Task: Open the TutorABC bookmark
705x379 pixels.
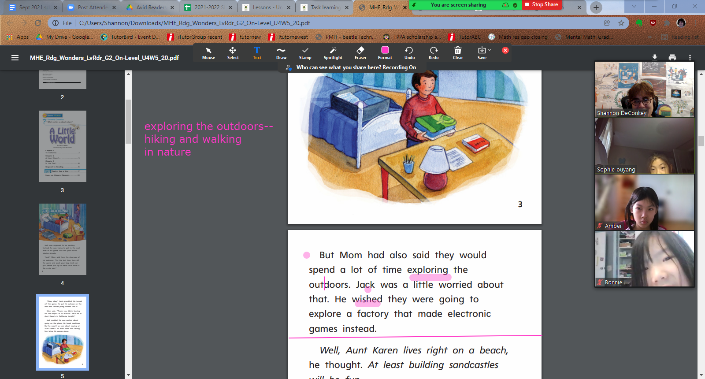Action: tap(465, 37)
